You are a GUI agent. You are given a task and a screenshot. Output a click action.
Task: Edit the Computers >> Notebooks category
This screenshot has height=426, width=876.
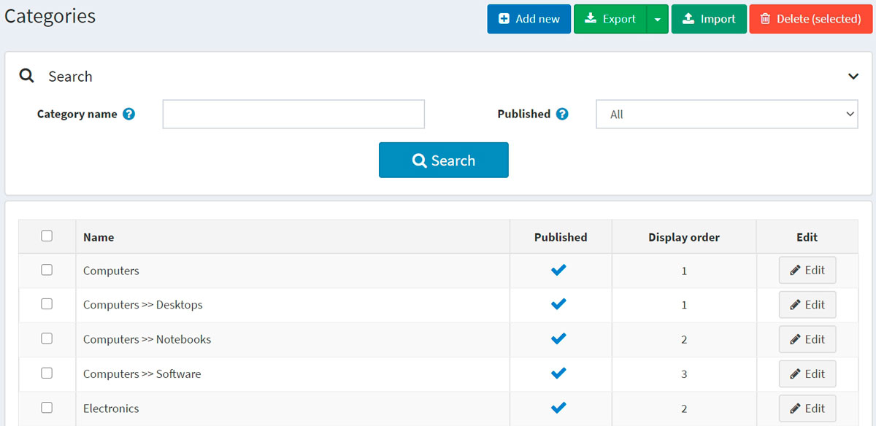[807, 339]
